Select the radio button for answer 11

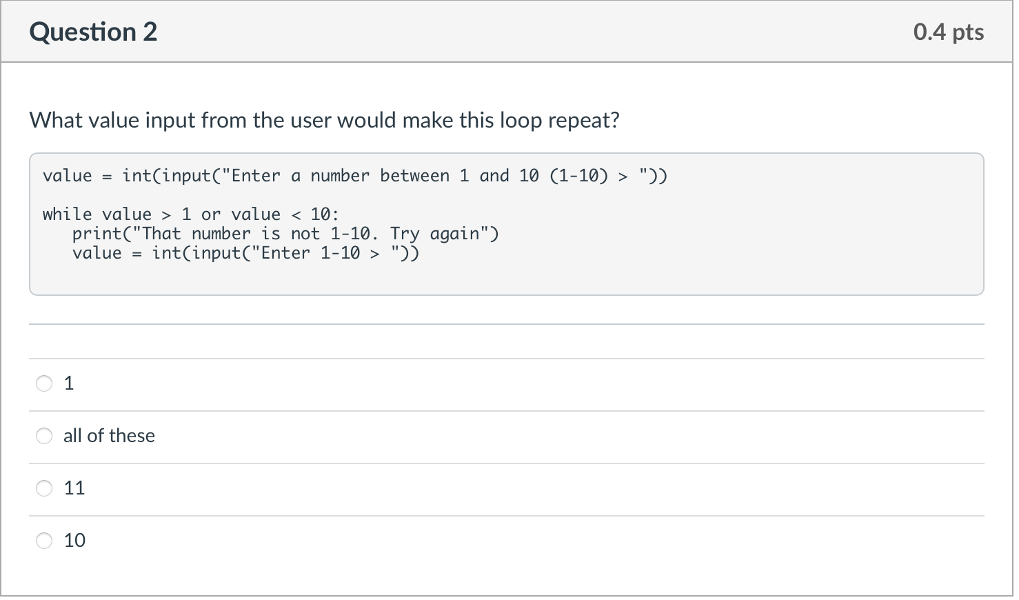(43, 488)
